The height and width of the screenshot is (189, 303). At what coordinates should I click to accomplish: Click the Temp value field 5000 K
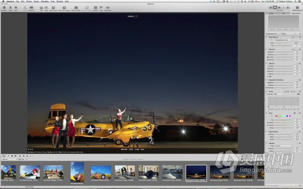[x=296, y=43]
